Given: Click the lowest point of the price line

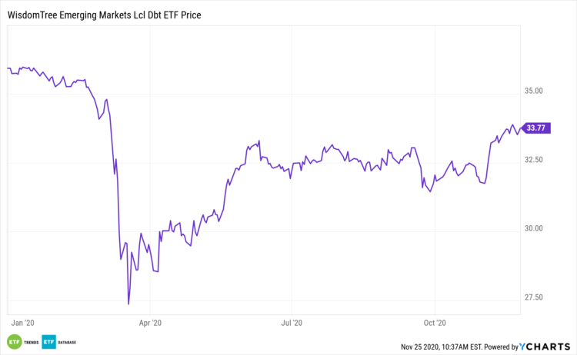Looking at the screenshot, I should click(128, 304).
